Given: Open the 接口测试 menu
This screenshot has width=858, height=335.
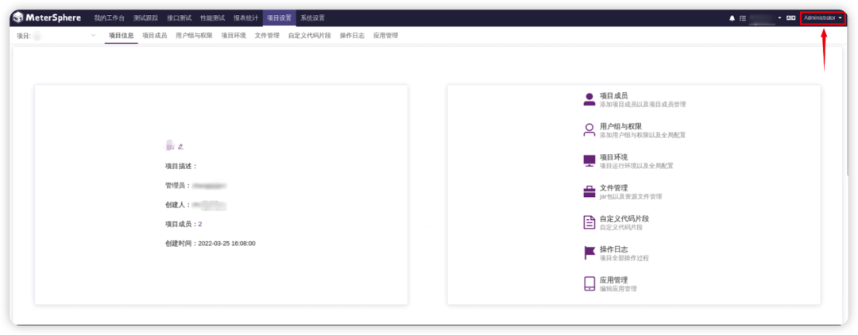Looking at the screenshot, I should [x=179, y=18].
